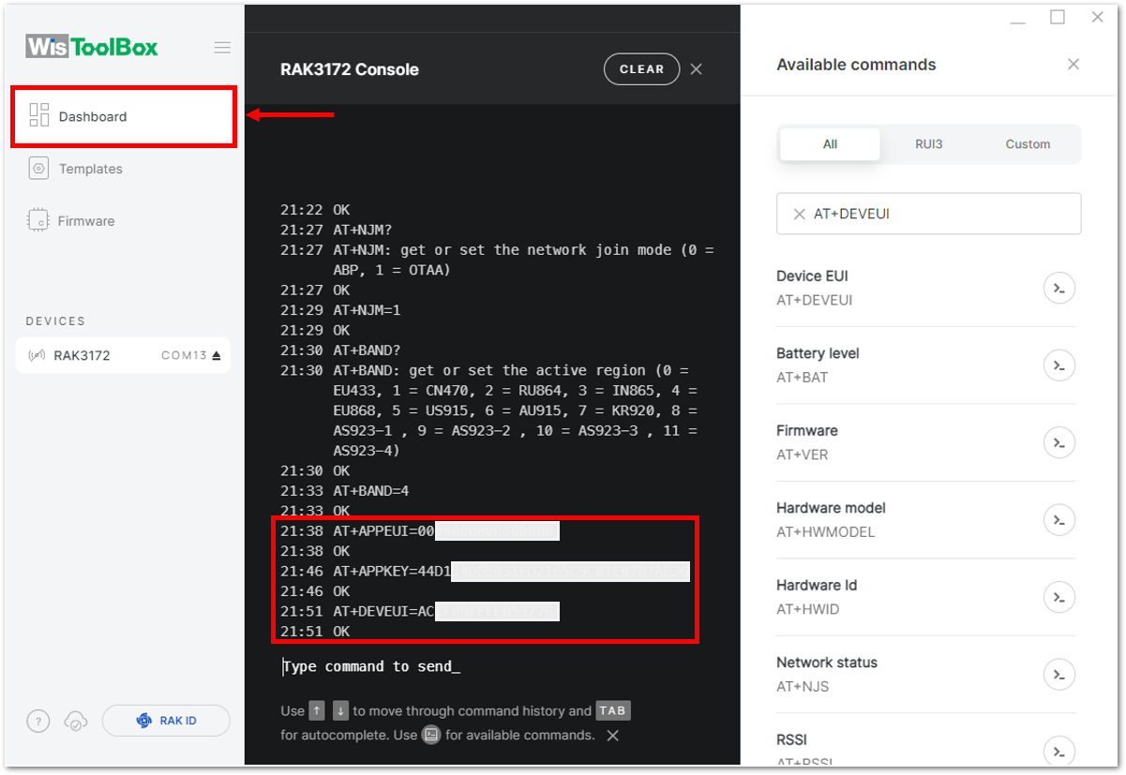Viewport: 1126px width, 775px height.
Task: Click the AT+HWID command text
Action: (x=808, y=609)
